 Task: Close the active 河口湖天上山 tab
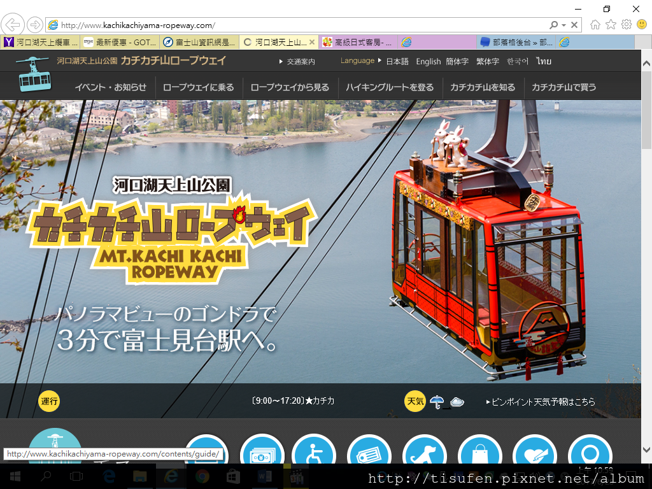click(x=312, y=42)
